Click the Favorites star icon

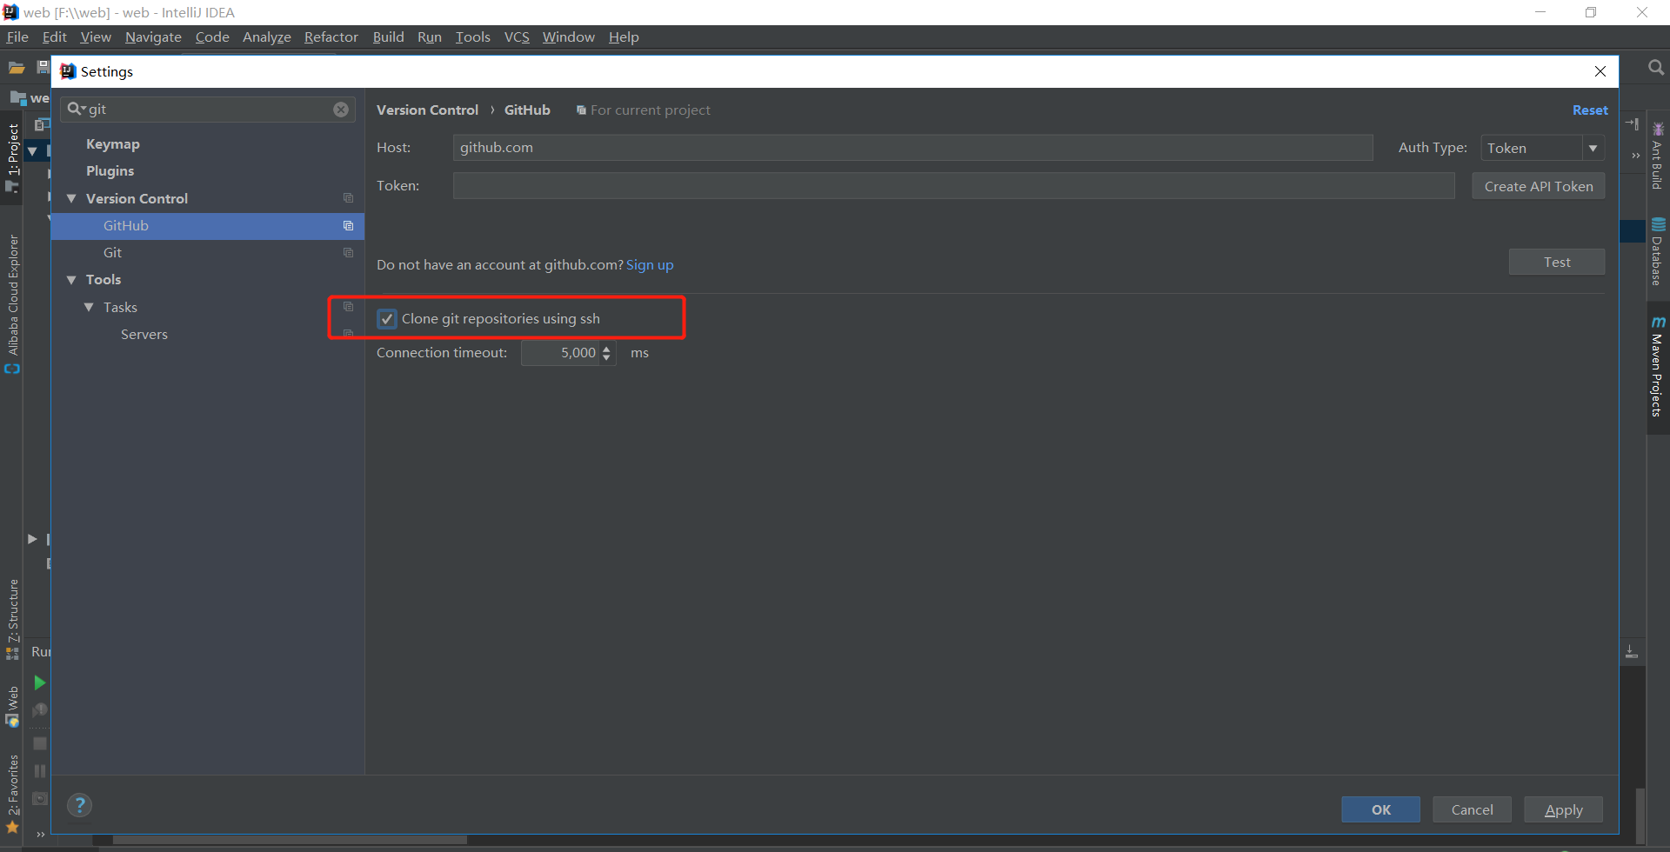click(12, 827)
